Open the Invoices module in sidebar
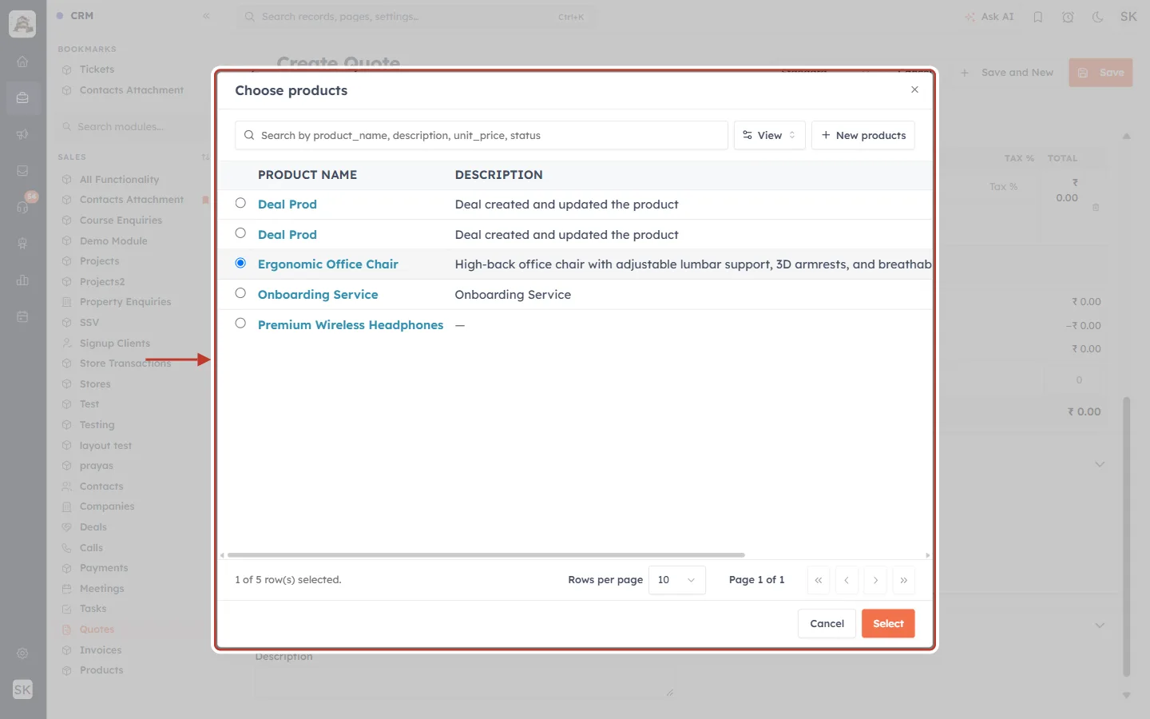 [101, 650]
